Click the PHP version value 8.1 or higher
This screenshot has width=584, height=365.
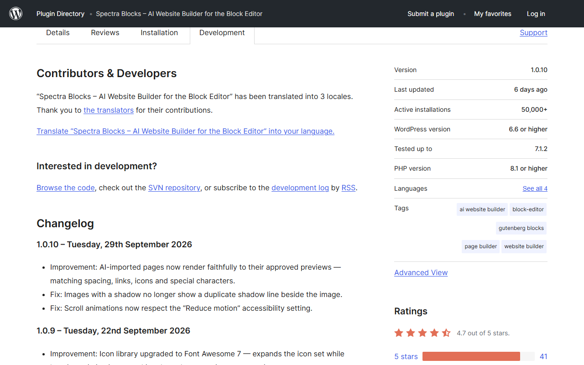pos(529,168)
